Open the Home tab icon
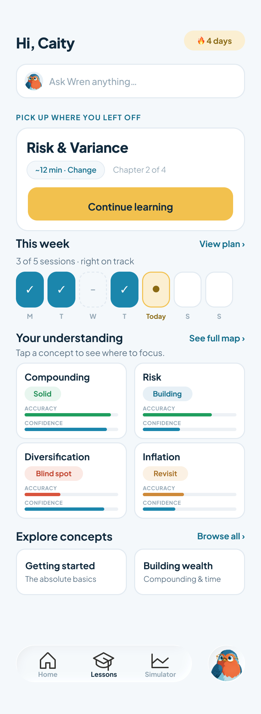Viewport: 261px width, 714px height. [x=48, y=660]
